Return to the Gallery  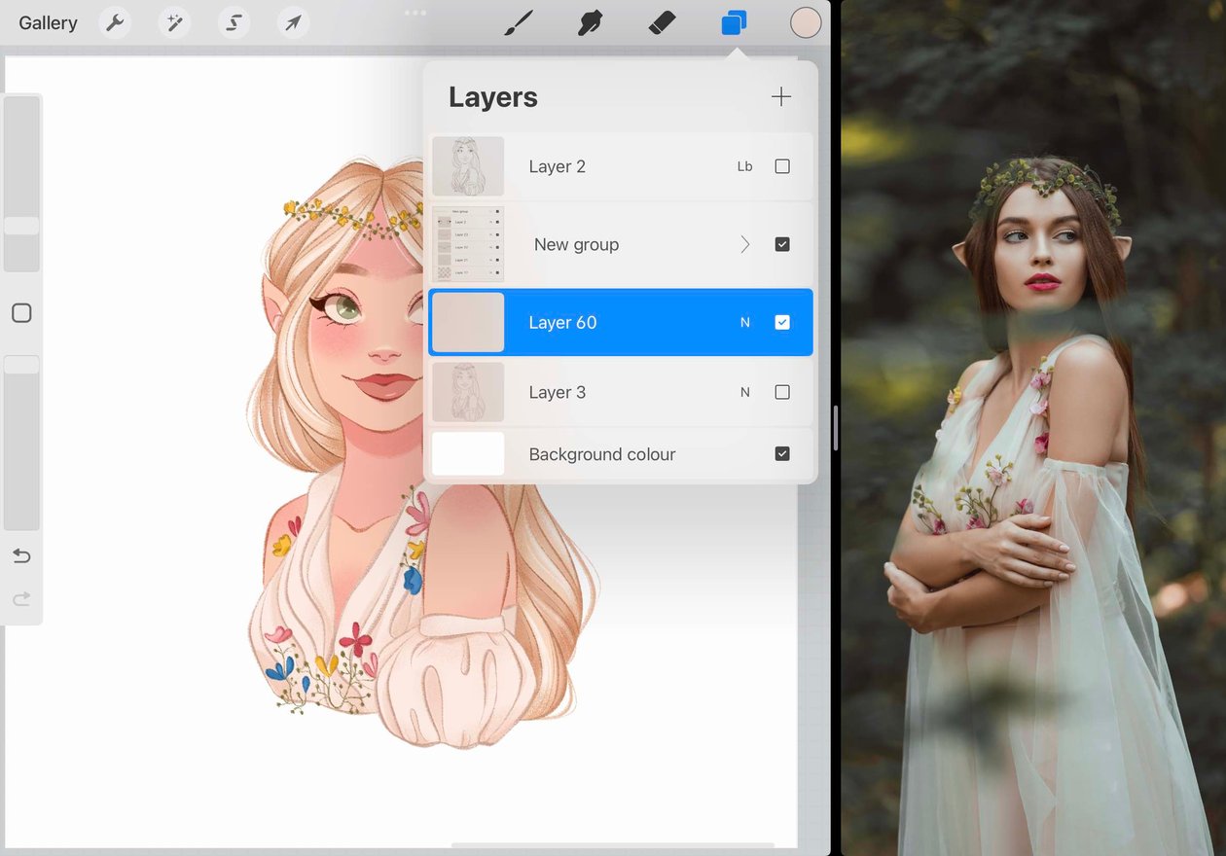[48, 22]
